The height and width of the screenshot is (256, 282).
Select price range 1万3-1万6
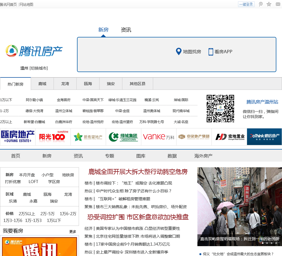[x=13, y=221]
